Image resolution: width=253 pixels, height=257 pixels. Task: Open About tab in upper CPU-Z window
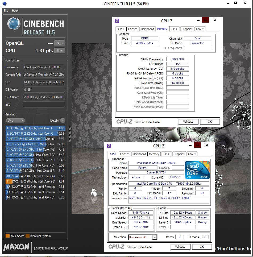point(200,29)
